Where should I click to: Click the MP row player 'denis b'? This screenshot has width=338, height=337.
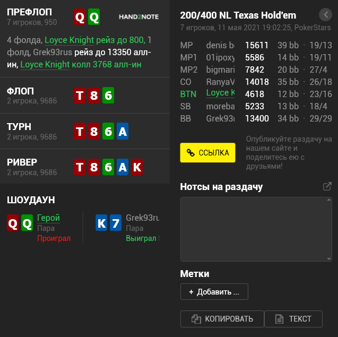tap(220, 45)
